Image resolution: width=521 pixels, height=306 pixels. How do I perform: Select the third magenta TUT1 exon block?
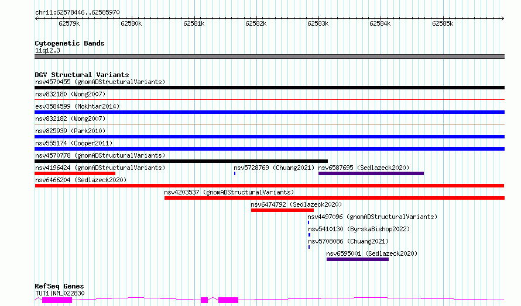[x=228, y=300]
